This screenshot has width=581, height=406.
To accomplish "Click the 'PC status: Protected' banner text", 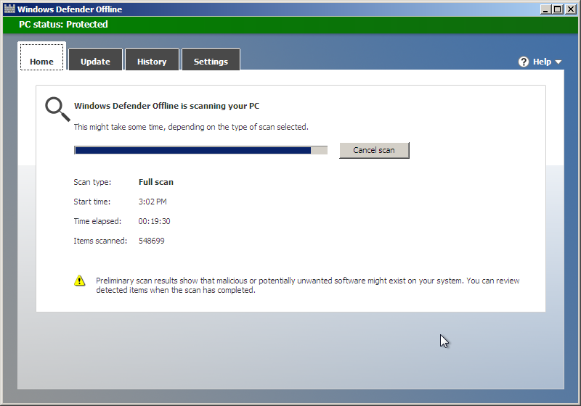I will coord(63,25).
